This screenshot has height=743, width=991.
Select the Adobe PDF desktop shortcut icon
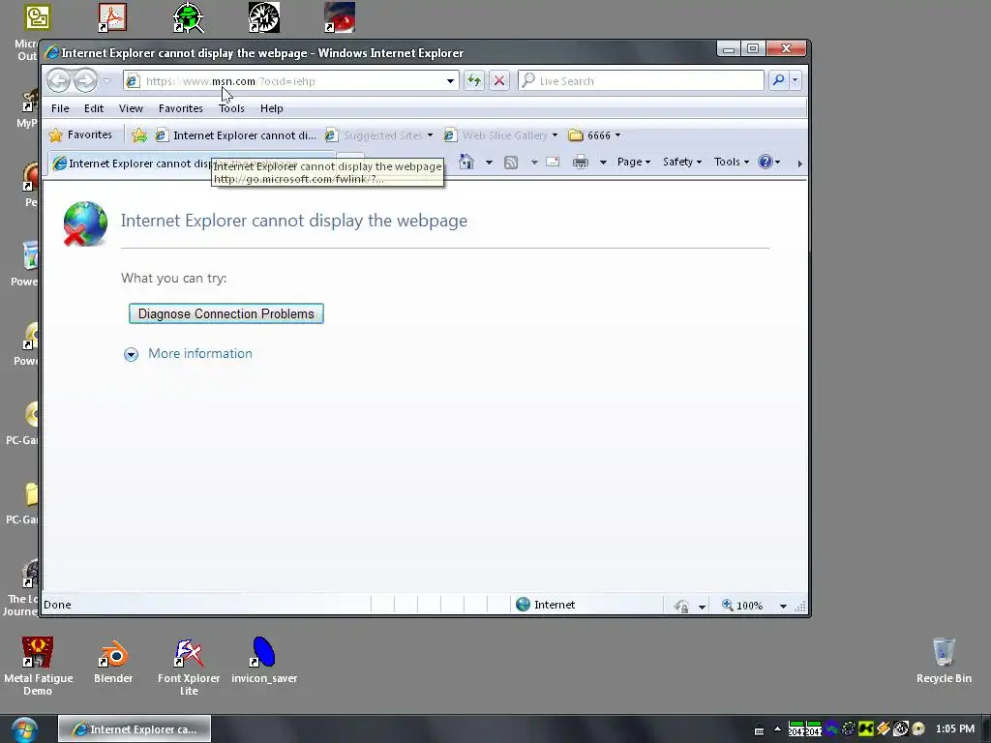pyautogui.click(x=112, y=17)
